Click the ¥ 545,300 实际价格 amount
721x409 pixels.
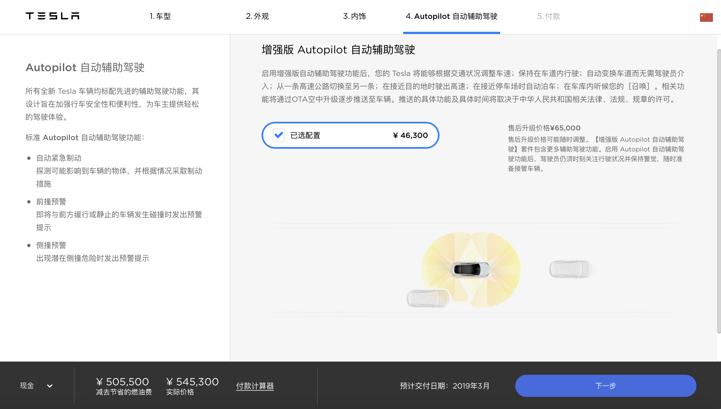pos(192,382)
